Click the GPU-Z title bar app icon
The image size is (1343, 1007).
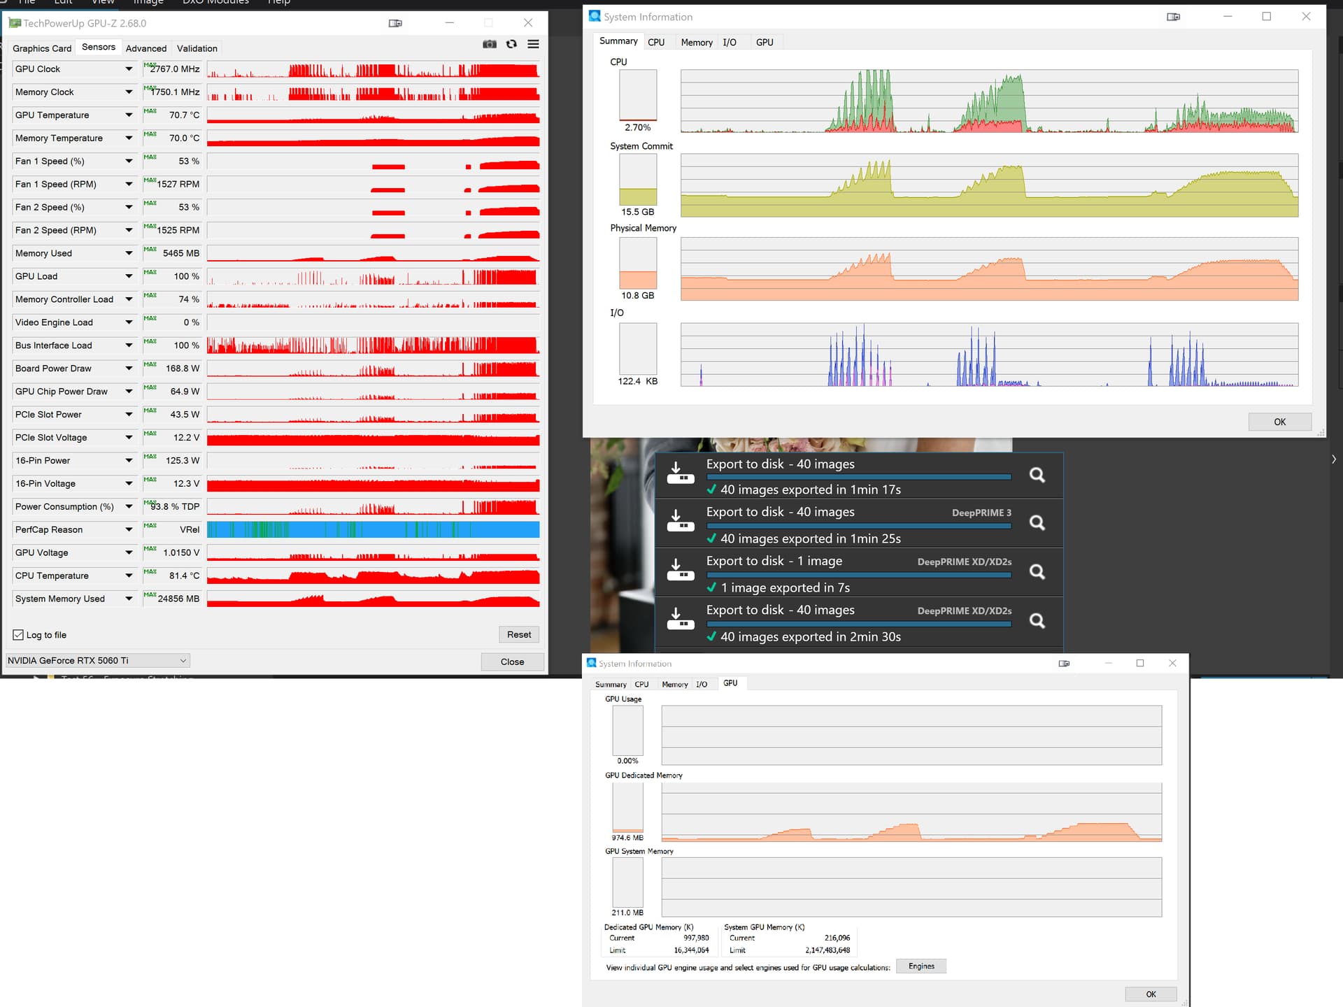pyautogui.click(x=15, y=23)
